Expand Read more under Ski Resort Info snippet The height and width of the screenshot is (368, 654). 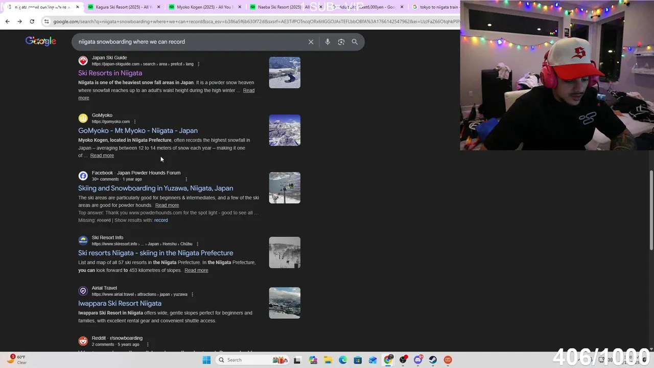point(196,270)
